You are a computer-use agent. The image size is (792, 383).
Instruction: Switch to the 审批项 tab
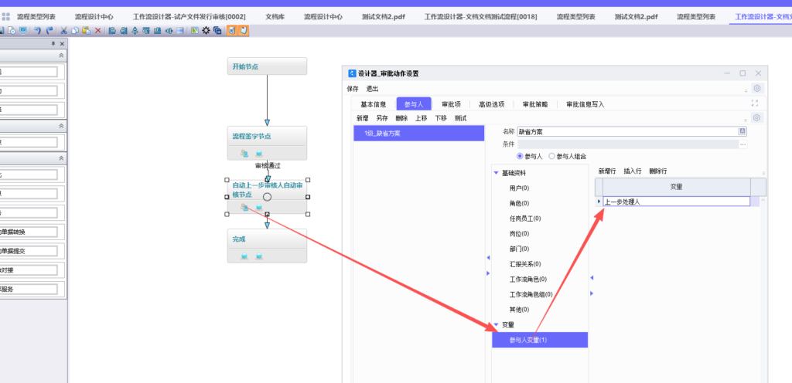[451, 104]
